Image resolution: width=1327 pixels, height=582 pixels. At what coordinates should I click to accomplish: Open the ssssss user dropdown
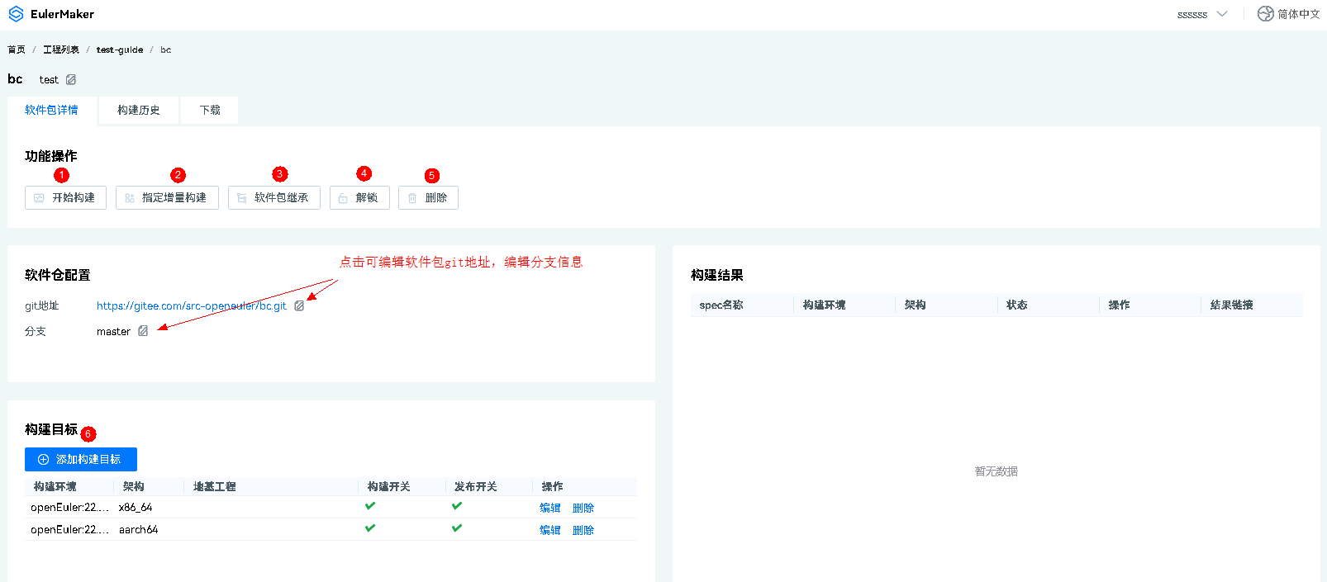click(1202, 14)
